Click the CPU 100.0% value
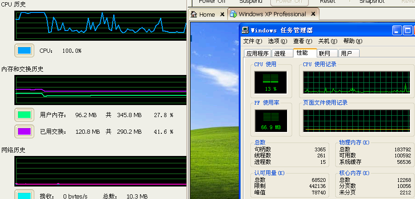This screenshot has width=415, height=199. tap(72, 51)
